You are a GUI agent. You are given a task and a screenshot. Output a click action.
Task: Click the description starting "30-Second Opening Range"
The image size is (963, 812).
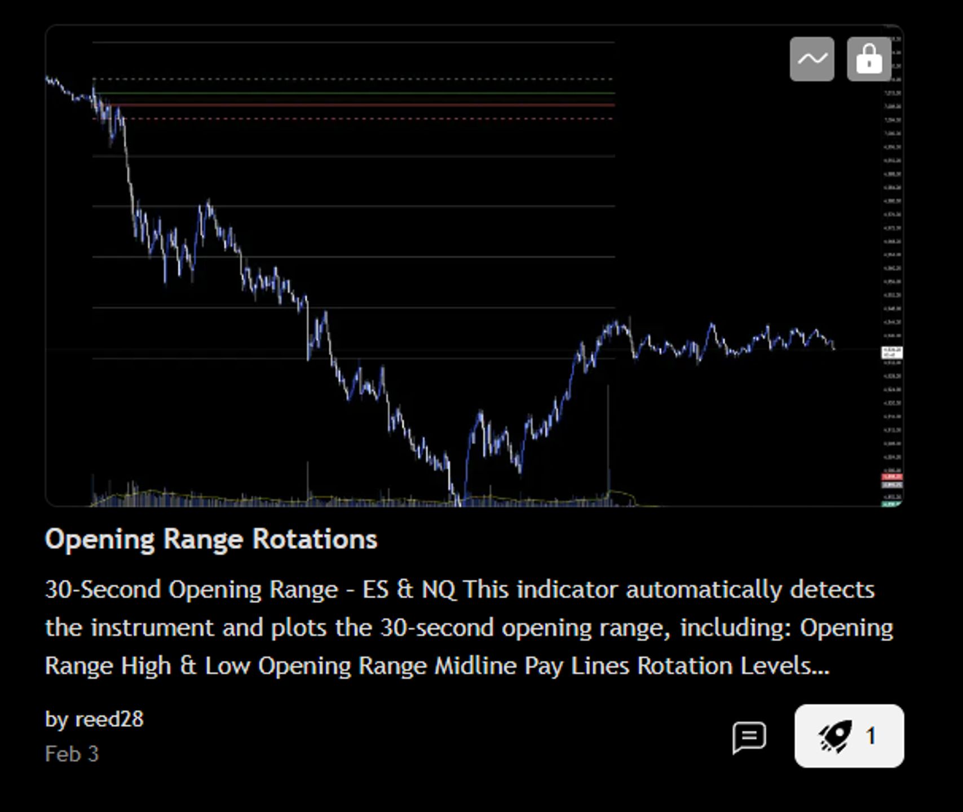(x=469, y=628)
